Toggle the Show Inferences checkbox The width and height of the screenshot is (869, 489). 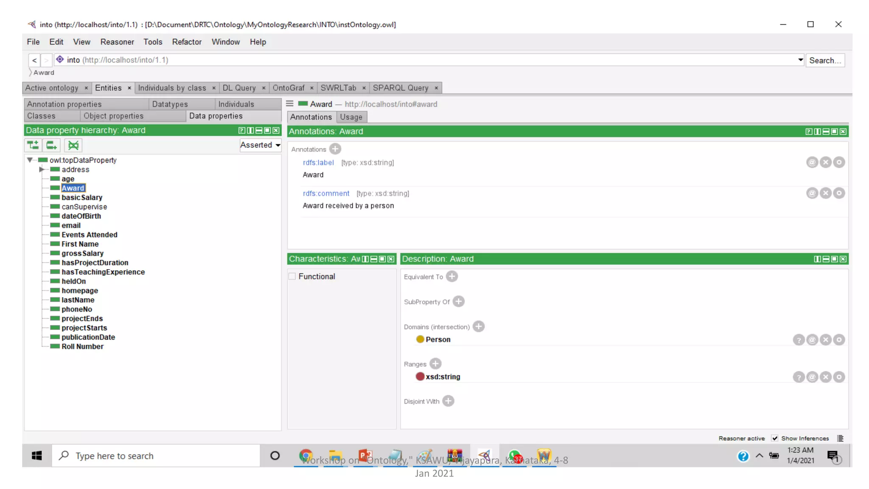click(775, 438)
